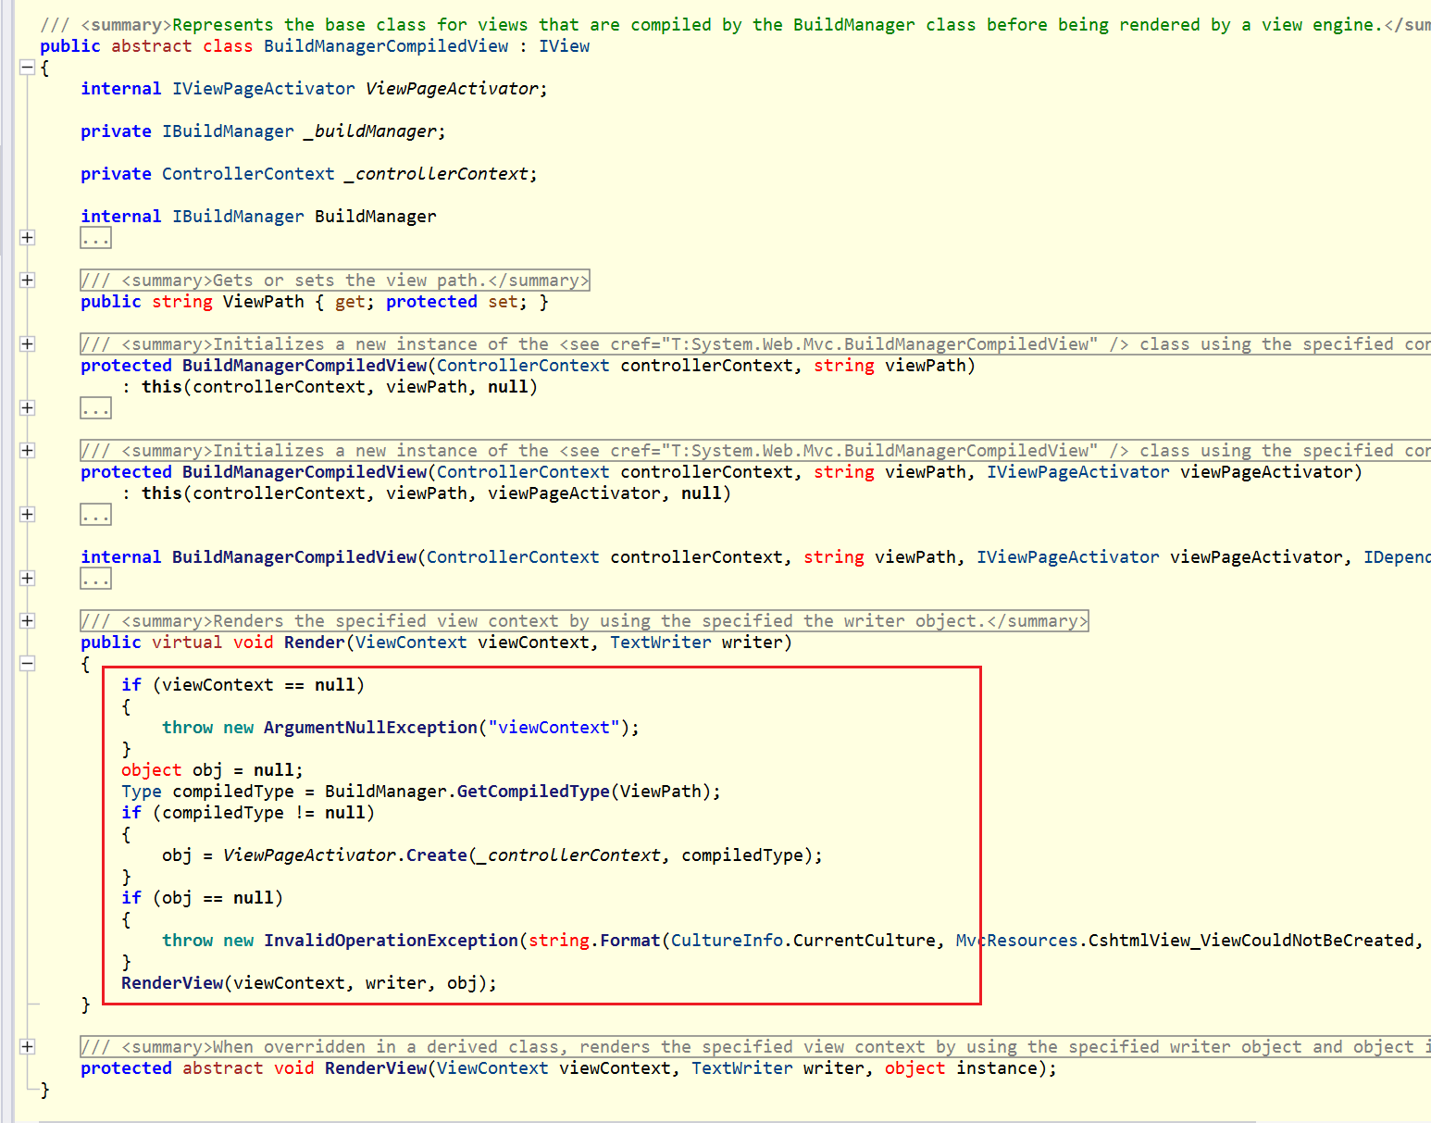Screen dimensions: 1431x1123
Task: Click collapsed 'Renders the specified view context' summary
Action: 584,621
